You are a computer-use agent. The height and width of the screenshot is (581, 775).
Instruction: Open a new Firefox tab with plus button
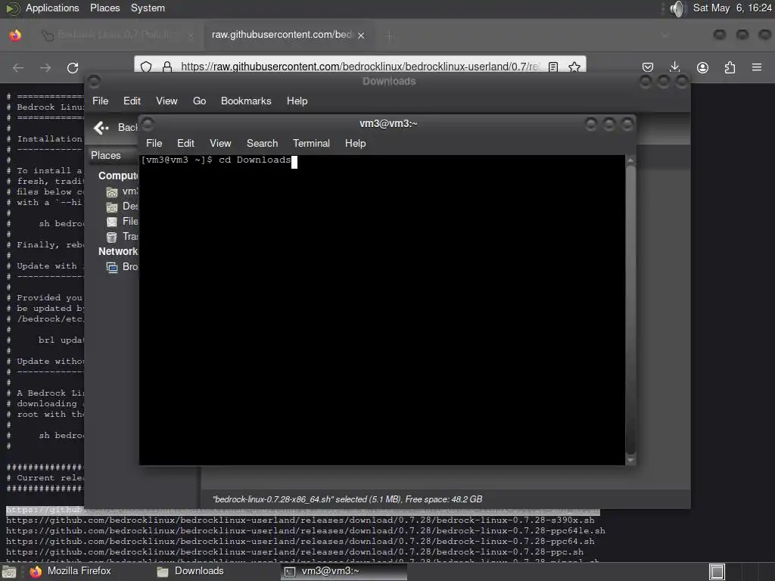click(390, 36)
